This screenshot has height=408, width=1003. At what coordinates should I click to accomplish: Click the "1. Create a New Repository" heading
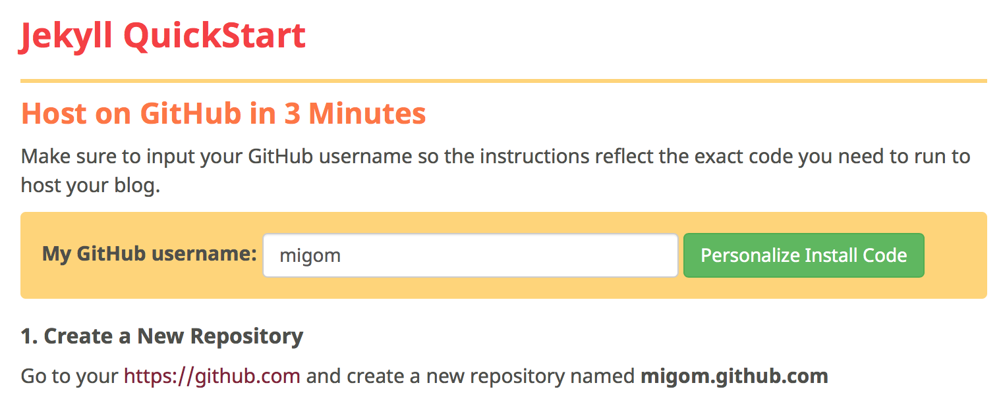[162, 336]
